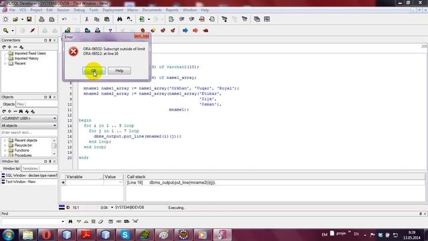Image resolution: width=428 pixels, height=241 pixels.
Task: Select SQL Window entry in window list
Action: tap(29, 175)
